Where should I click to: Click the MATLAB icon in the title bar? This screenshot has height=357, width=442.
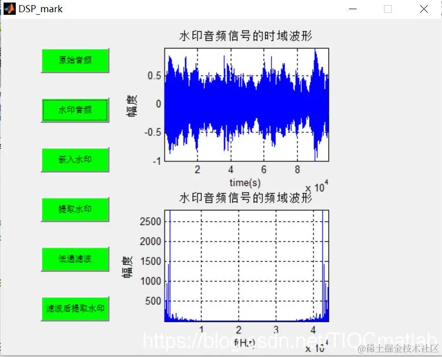tap(9, 9)
